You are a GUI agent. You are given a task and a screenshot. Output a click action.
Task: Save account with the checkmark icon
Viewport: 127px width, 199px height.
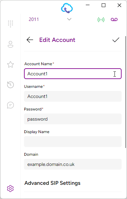point(116,40)
